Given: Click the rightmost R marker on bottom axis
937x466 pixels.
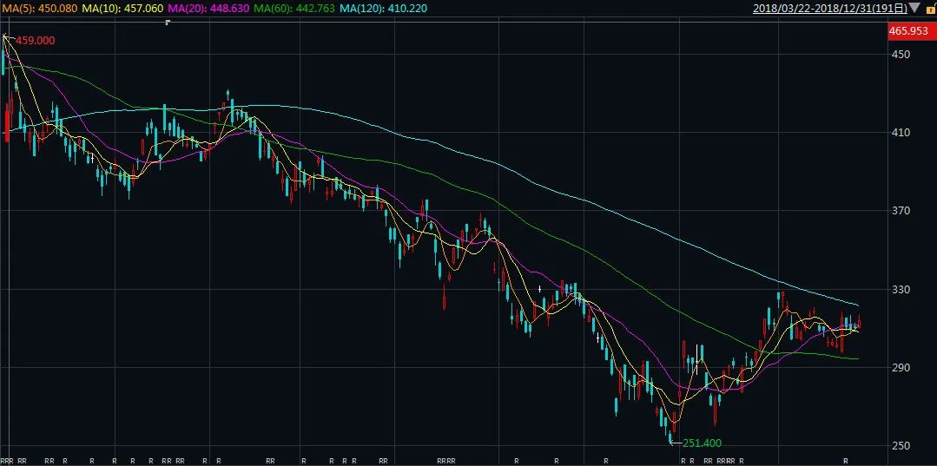Looking at the screenshot, I should click(847, 460).
